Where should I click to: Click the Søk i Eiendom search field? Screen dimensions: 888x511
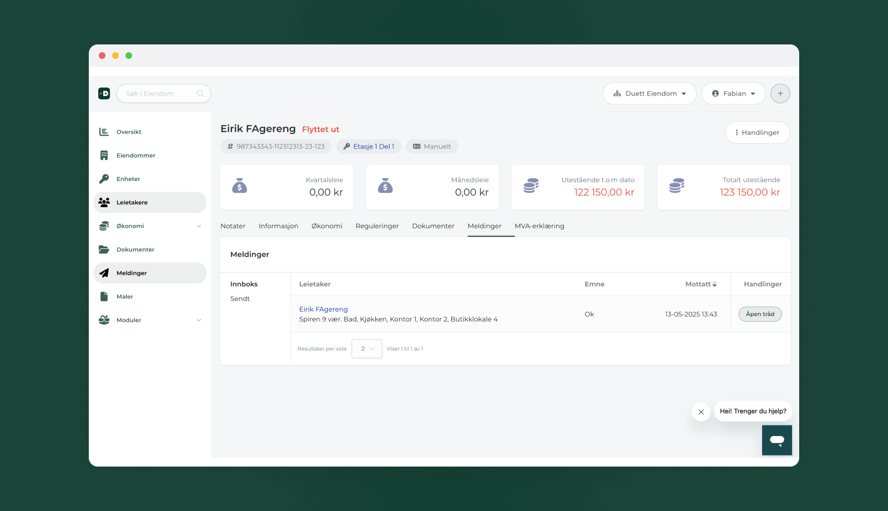[158, 93]
